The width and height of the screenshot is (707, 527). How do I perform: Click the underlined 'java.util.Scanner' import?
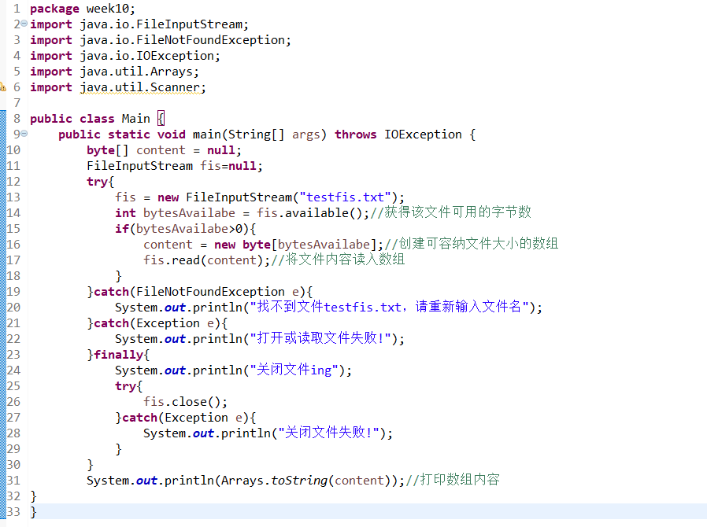[140, 87]
